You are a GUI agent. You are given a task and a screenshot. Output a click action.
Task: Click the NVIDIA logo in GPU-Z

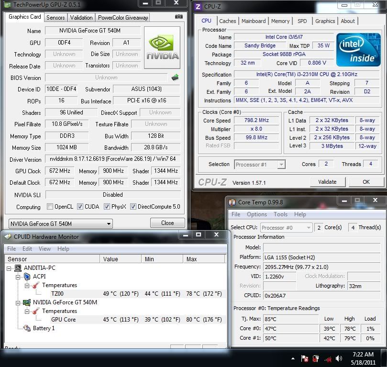pos(162,47)
